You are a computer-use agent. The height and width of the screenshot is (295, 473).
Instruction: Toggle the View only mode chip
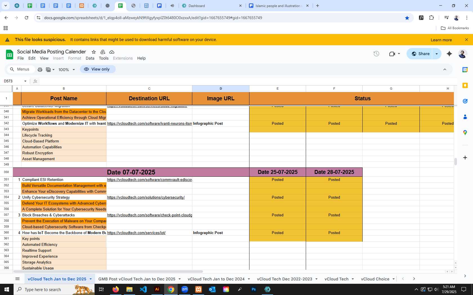(97, 69)
